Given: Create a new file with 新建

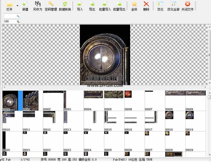Looking at the screenshot, I should coord(25,6).
